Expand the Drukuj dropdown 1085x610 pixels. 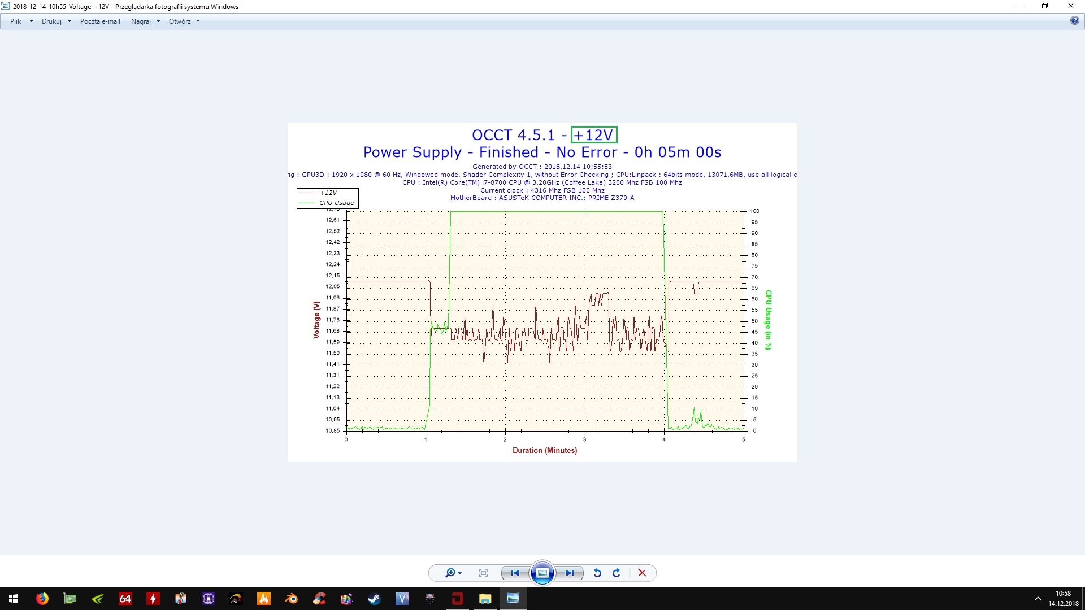click(x=69, y=21)
